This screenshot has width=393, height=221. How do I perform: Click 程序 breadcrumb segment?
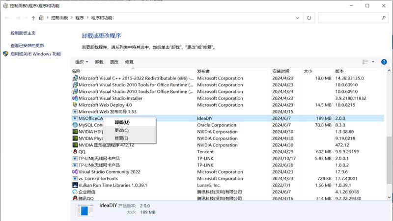pyautogui.click(x=80, y=18)
